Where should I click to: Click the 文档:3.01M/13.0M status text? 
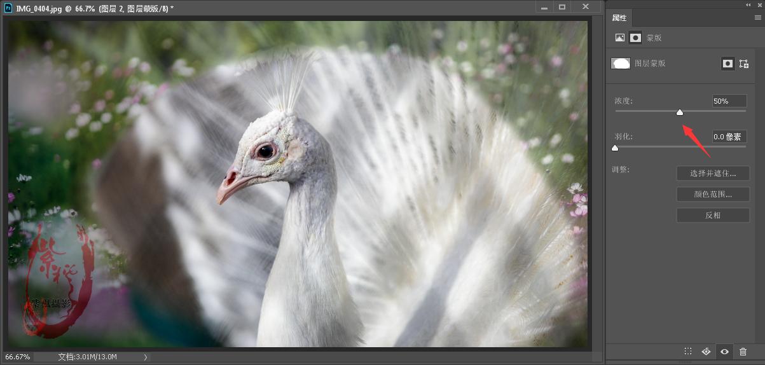pos(87,357)
